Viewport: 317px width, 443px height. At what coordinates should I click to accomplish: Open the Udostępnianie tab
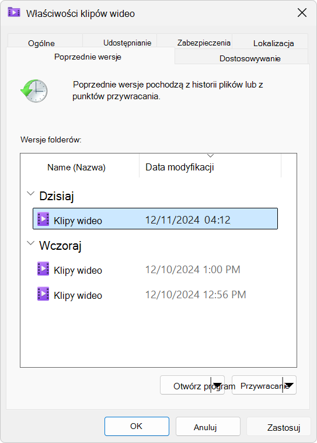point(127,43)
